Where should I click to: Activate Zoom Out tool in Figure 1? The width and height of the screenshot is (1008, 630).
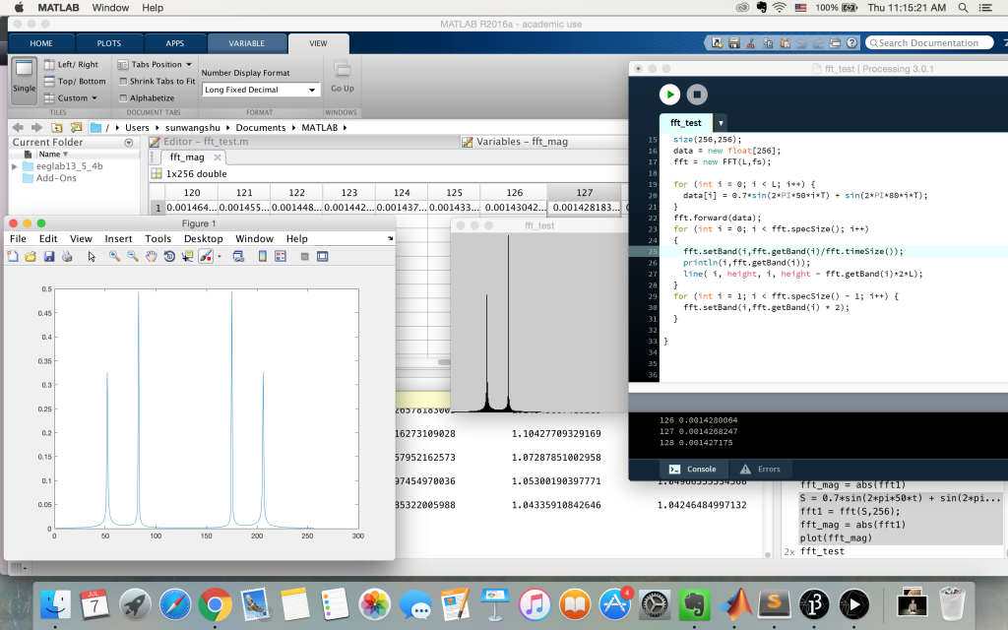(x=133, y=257)
